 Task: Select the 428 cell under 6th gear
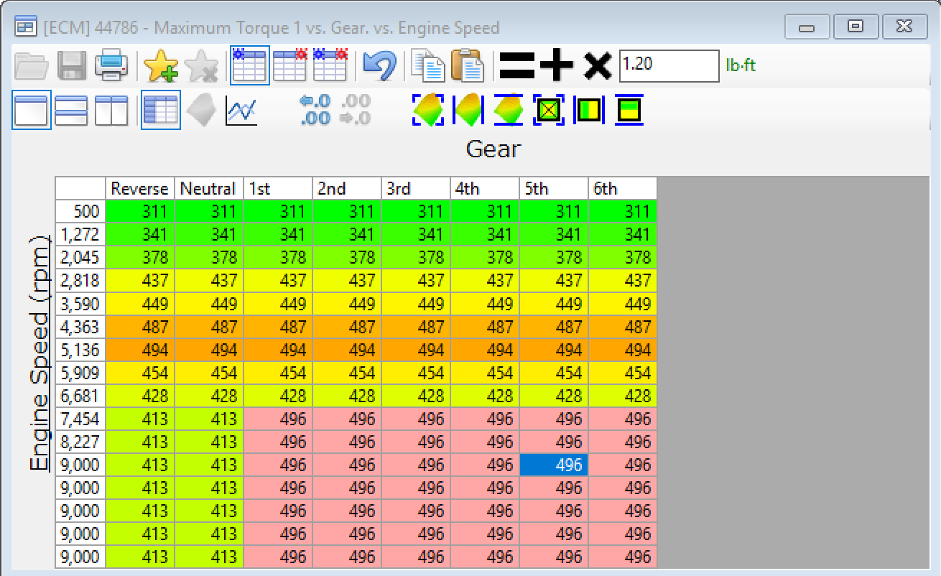[623, 396]
